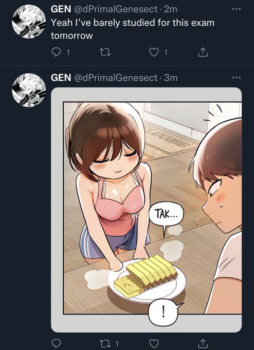Open @dPrimalGenesect handle on top tweet
Screen dimensions: 254x350
116,9
